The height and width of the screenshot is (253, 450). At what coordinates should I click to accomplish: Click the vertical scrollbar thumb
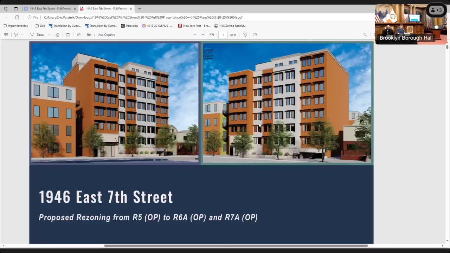447,47
